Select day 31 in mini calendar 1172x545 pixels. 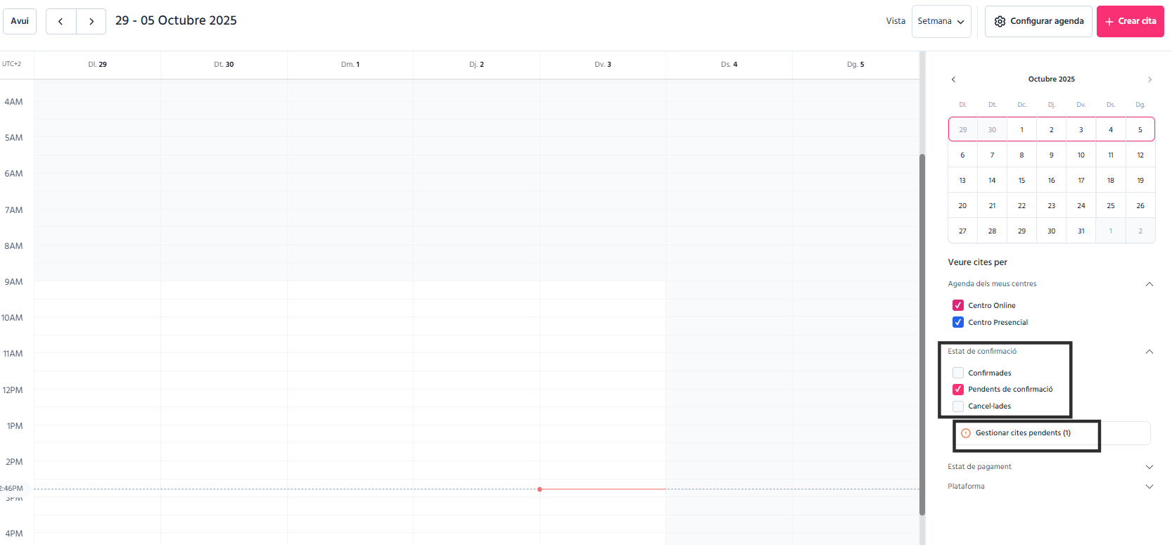[1081, 231]
